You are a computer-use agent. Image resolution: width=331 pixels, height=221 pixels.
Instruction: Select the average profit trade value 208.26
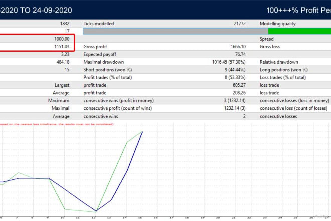[239, 93]
